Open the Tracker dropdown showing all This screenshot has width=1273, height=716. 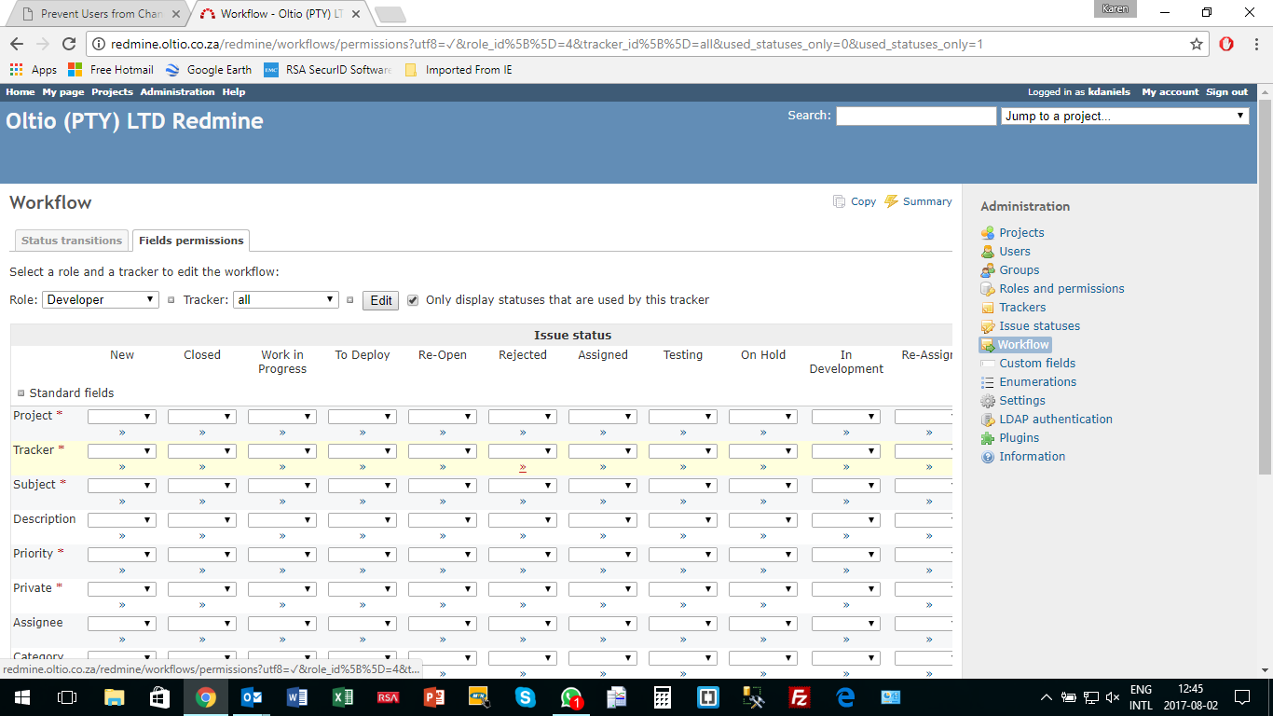click(286, 300)
